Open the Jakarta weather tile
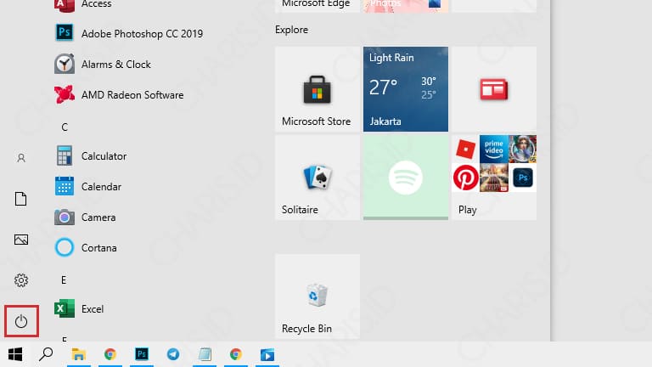The height and width of the screenshot is (367, 652). (x=406, y=89)
